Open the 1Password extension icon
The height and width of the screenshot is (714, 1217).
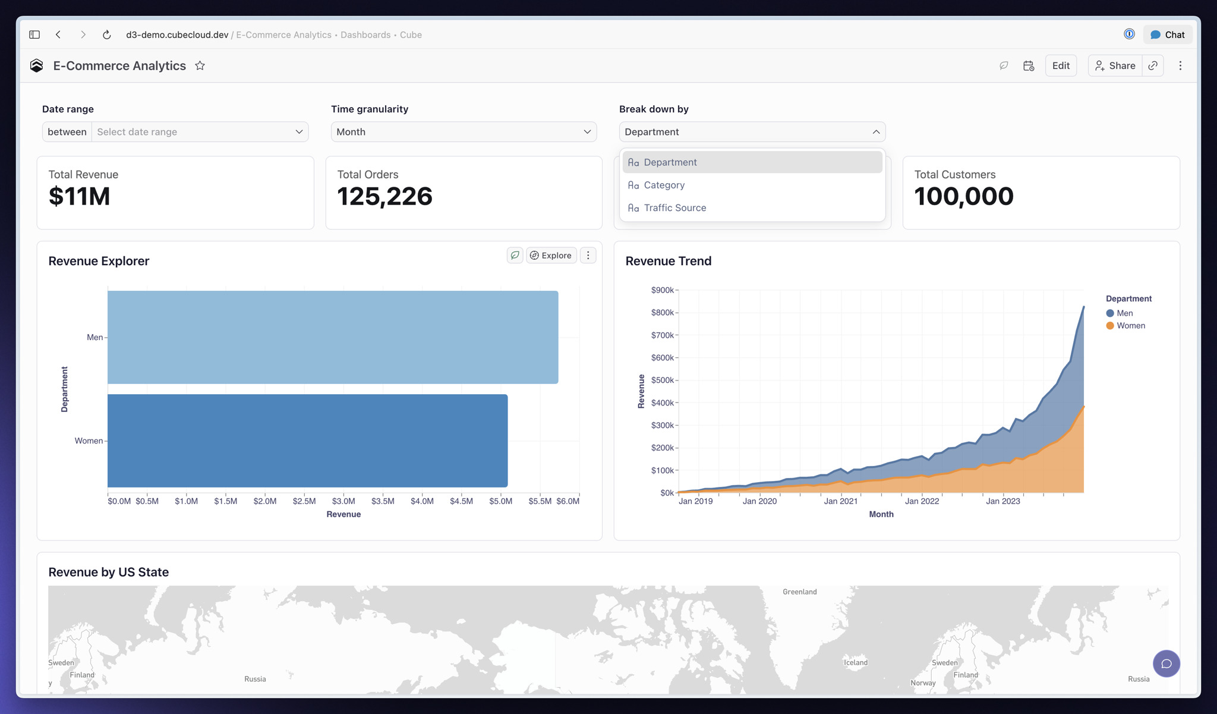pos(1129,34)
